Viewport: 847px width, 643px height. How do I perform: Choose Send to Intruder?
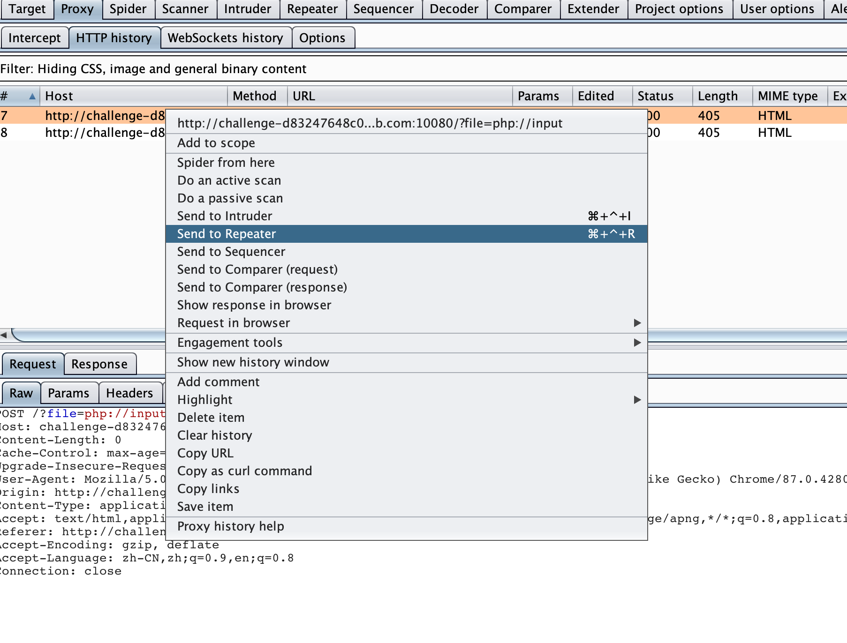(407, 216)
